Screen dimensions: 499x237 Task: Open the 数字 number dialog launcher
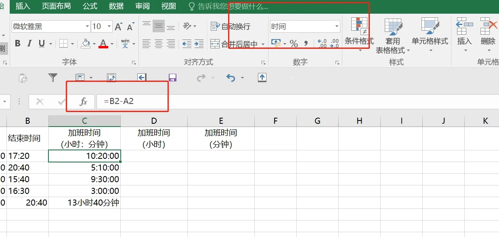click(337, 63)
